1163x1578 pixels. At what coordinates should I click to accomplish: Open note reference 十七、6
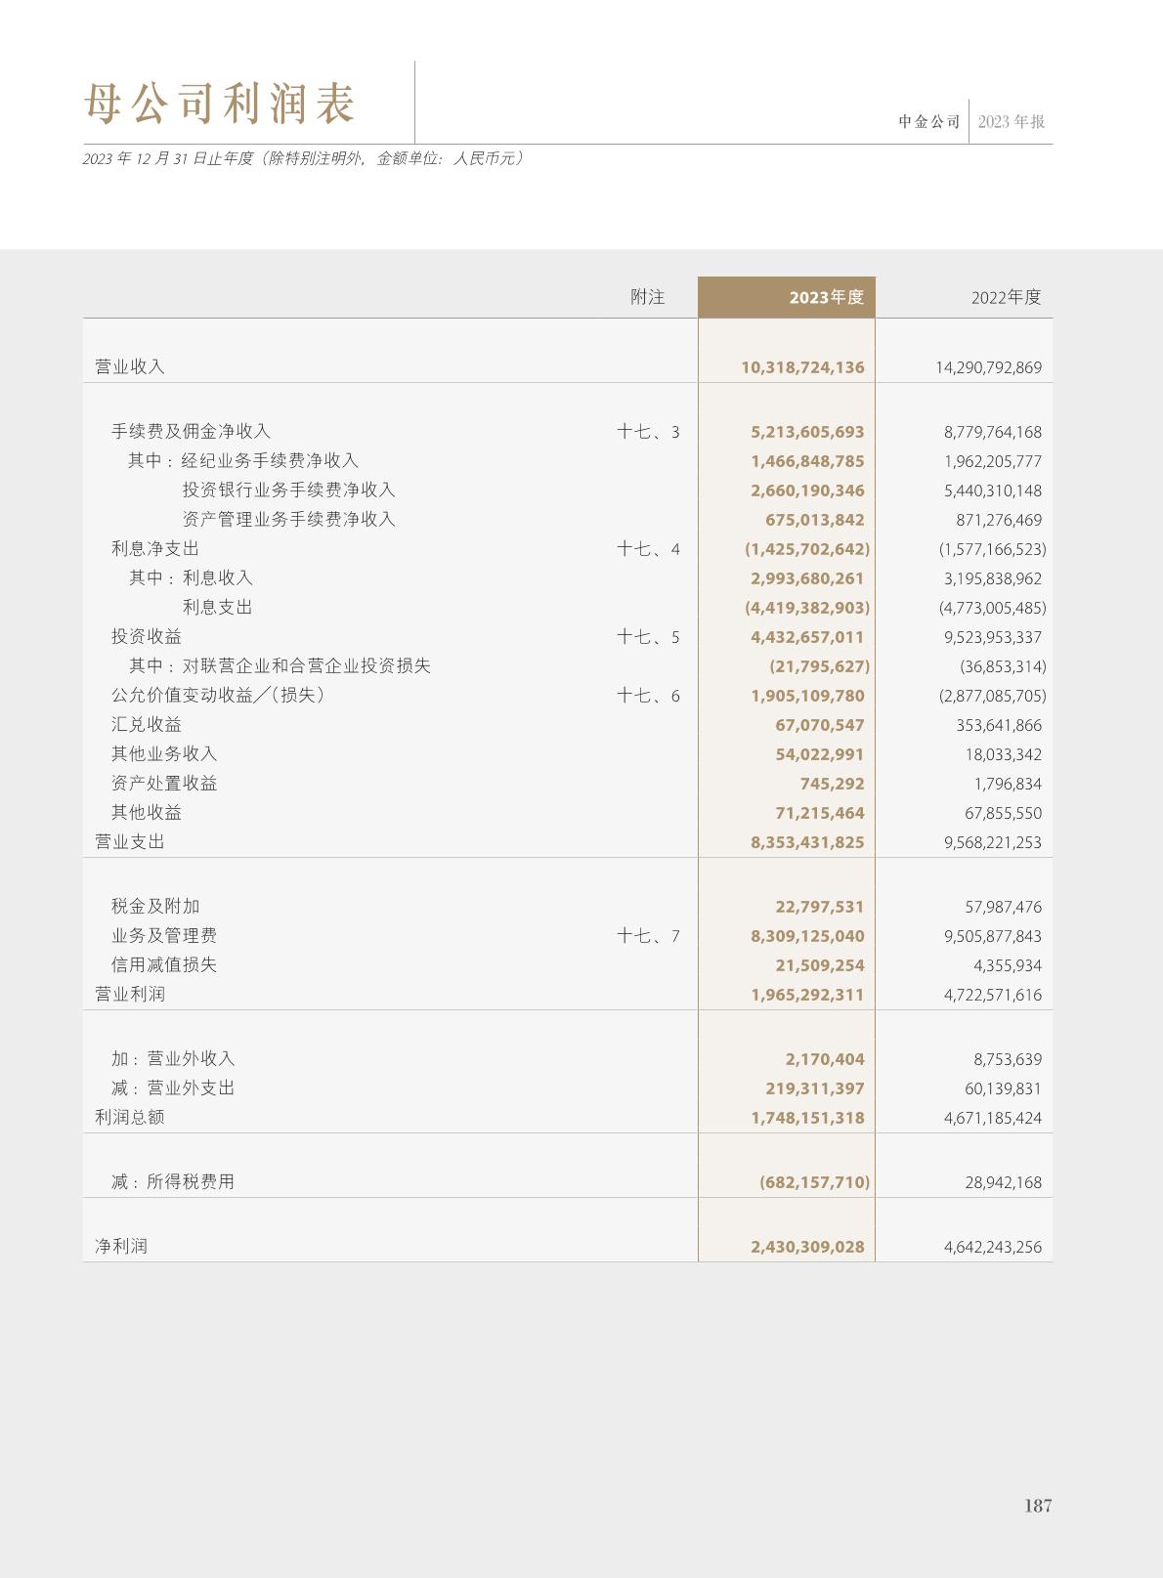point(648,696)
